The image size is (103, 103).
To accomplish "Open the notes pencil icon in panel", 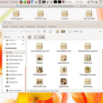I will point(100,2).
